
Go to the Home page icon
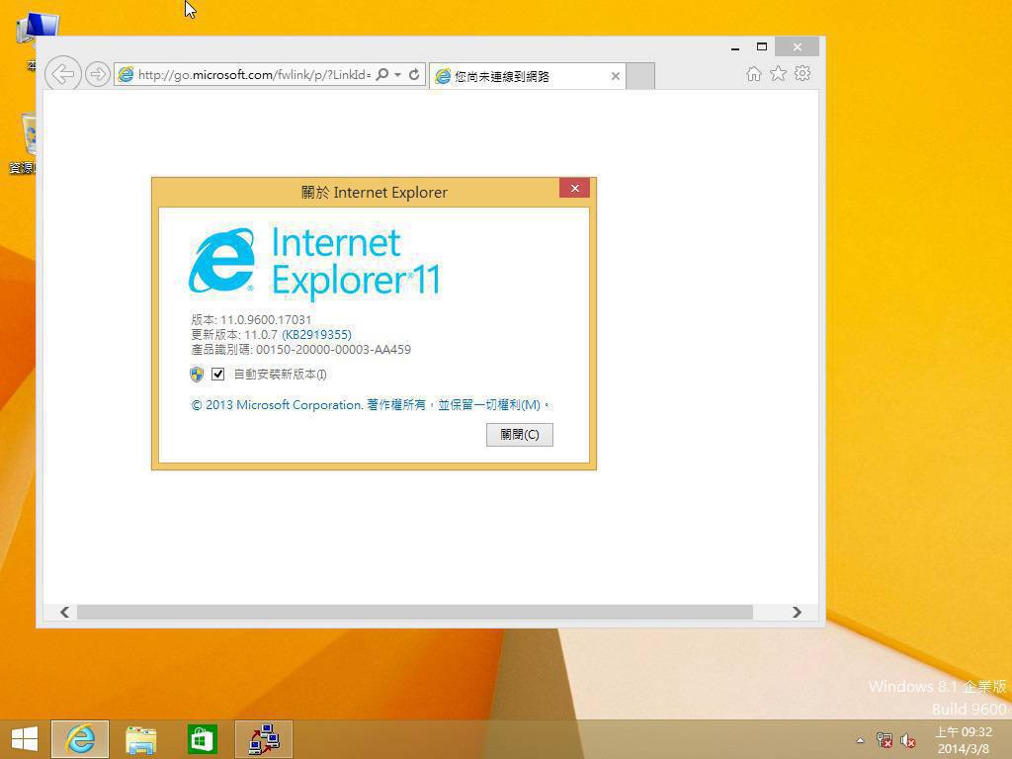pos(753,73)
